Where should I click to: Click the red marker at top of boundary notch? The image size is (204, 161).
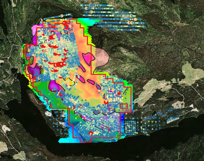(65, 23)
